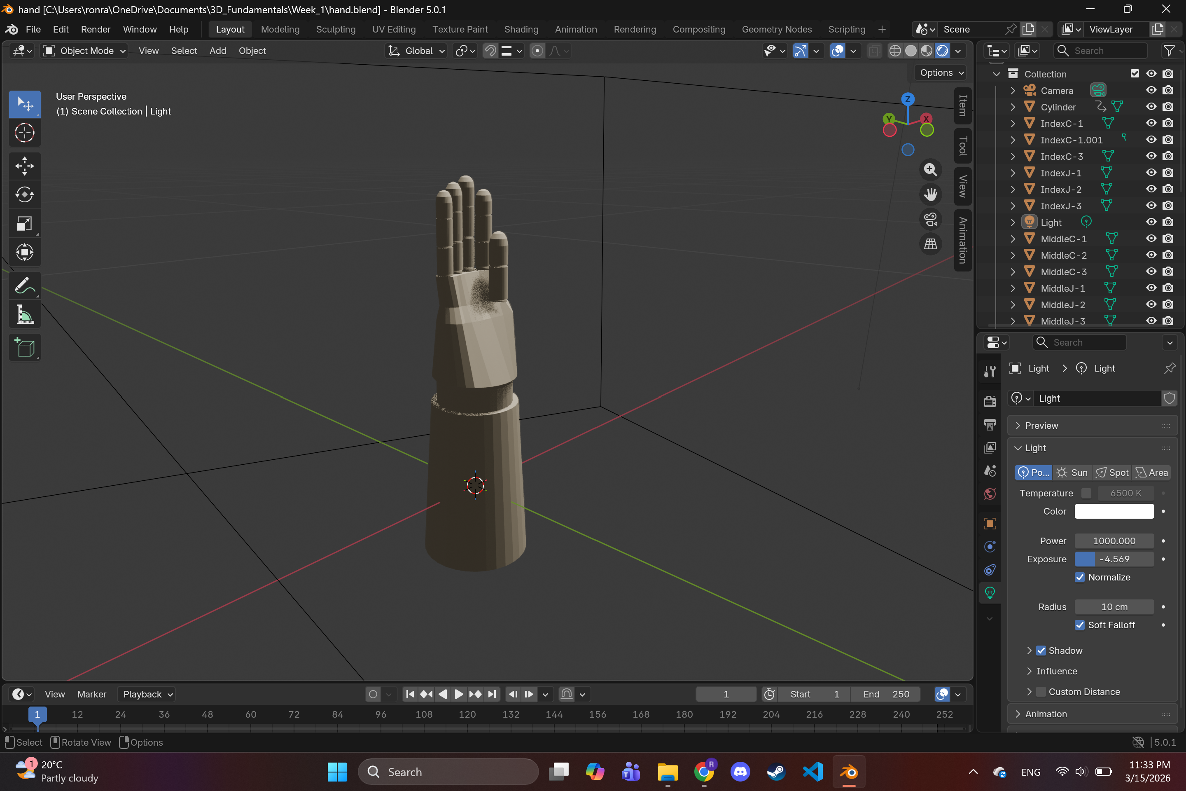Switch to the Shading workspace tab
Screen dimensions: 1186x791
(x=521, y=29)
